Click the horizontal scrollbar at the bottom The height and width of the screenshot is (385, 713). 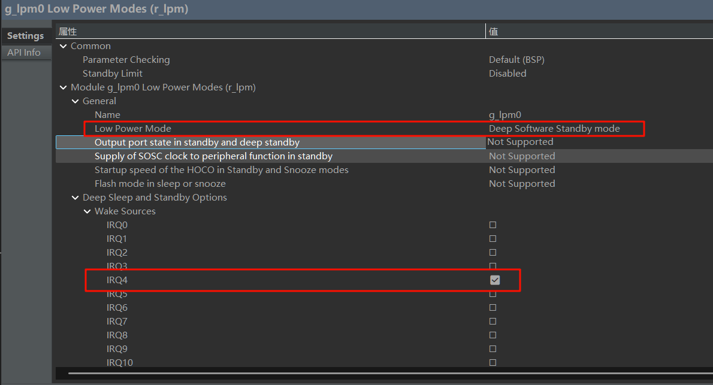[x=390, y=374]
